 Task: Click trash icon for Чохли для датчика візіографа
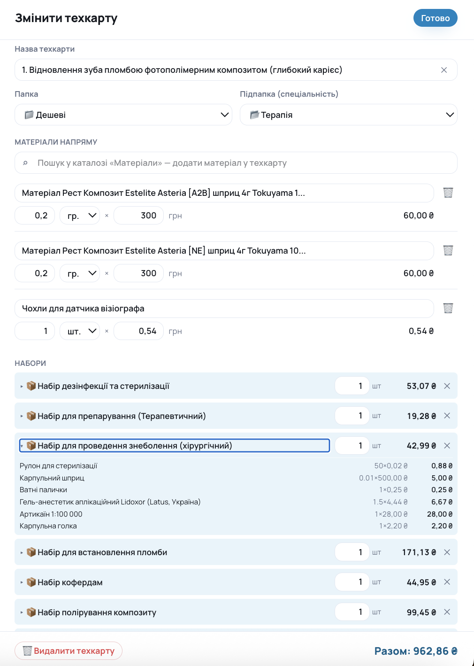click(448, 308)
